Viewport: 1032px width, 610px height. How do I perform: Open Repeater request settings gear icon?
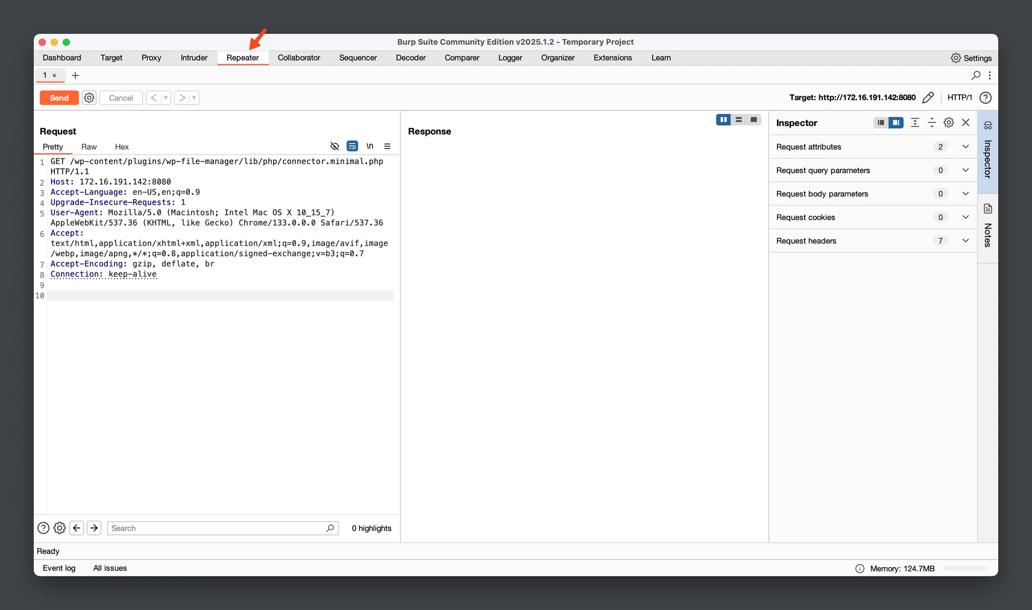click(x=89, y=98)
